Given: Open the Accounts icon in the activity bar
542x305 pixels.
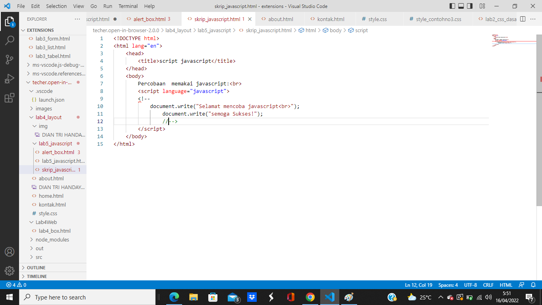Looking at the screenshot, I should coord(10,251).
